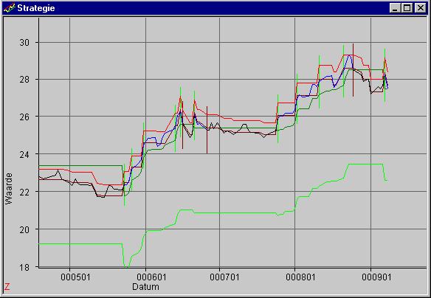The height and width of the screenshot is (298, 431).
Task: Minimize the Strategie window
Action: tap(396, 8)
